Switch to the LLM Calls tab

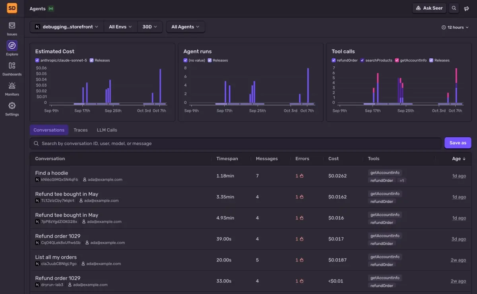click(x=107, y=130)
